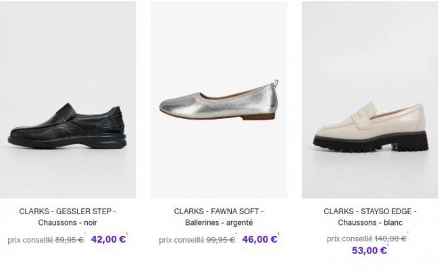Click the 53,00 € sale price

[x=369, y=251]
